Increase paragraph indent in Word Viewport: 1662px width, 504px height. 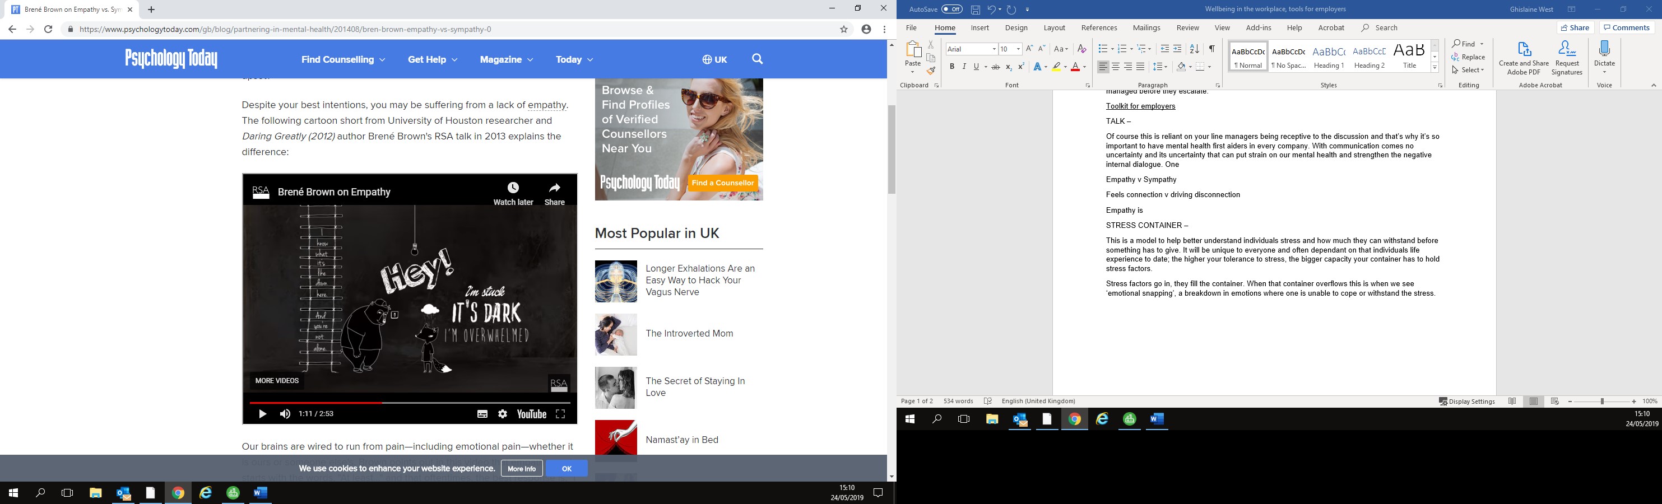click(x=1177, y=49)
